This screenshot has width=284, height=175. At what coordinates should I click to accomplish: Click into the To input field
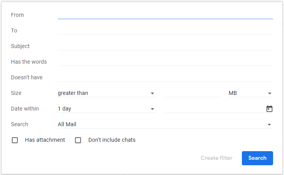(x=165, y=30)
